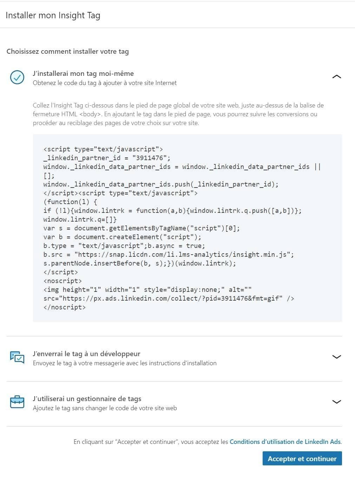Click subtitle 'Obtenez le code du tag' text
Viewport: 355px width, 478px height.
(x=105, y=83)
